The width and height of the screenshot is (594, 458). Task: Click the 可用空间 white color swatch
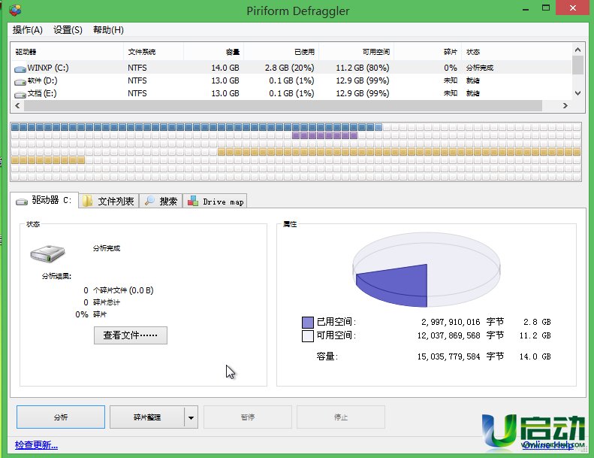308,336
